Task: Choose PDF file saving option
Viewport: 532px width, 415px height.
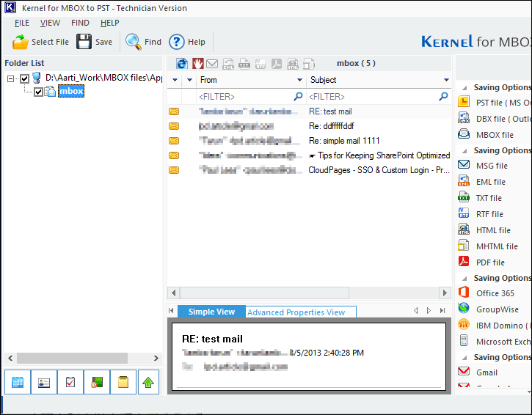Action: coord(481,262)
